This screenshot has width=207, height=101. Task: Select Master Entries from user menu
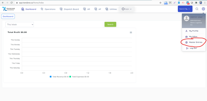[x=195, y=42]
